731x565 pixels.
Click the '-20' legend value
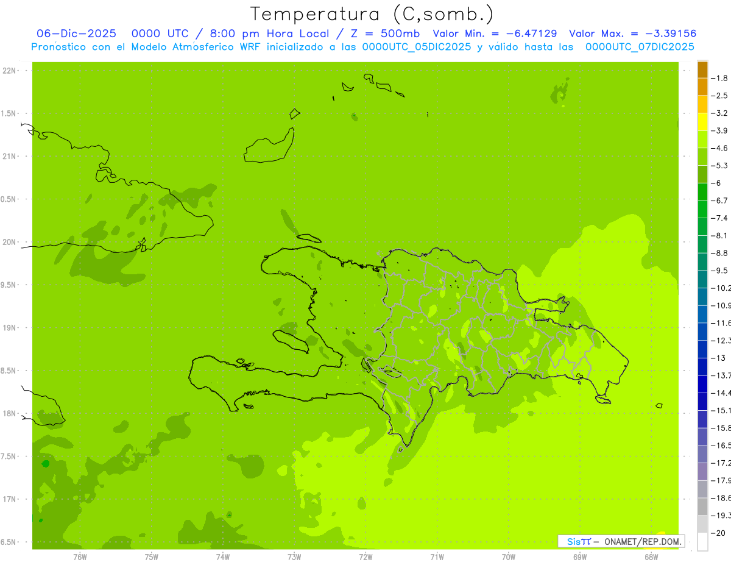point(718,533)
